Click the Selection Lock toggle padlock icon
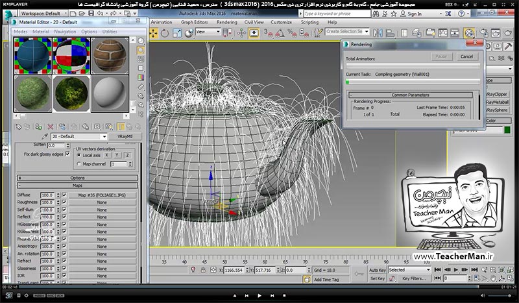The image size is (519, 303). click(203, 270)
